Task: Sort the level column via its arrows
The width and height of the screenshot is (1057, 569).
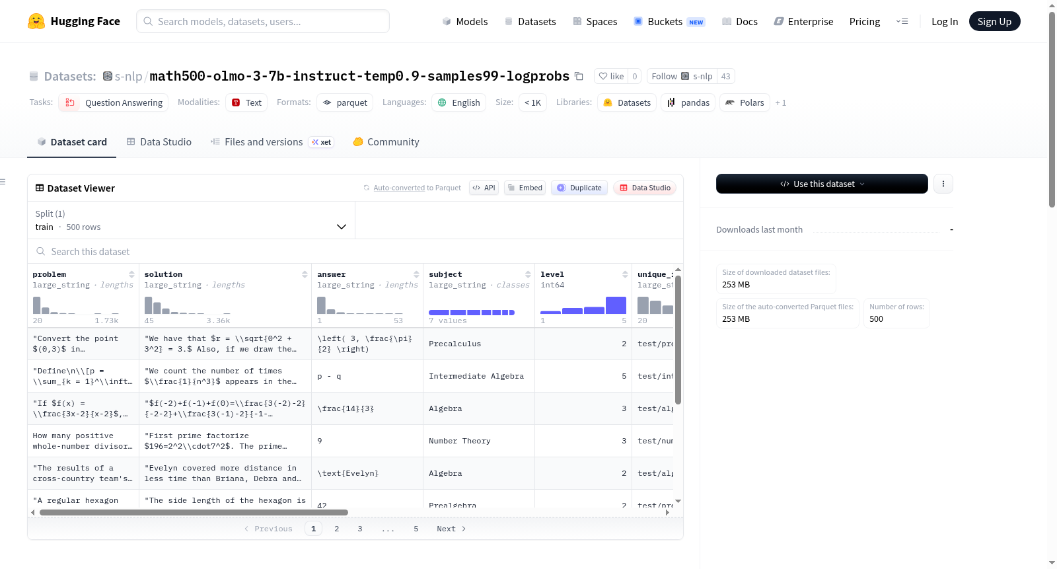Action: (625, 274)
